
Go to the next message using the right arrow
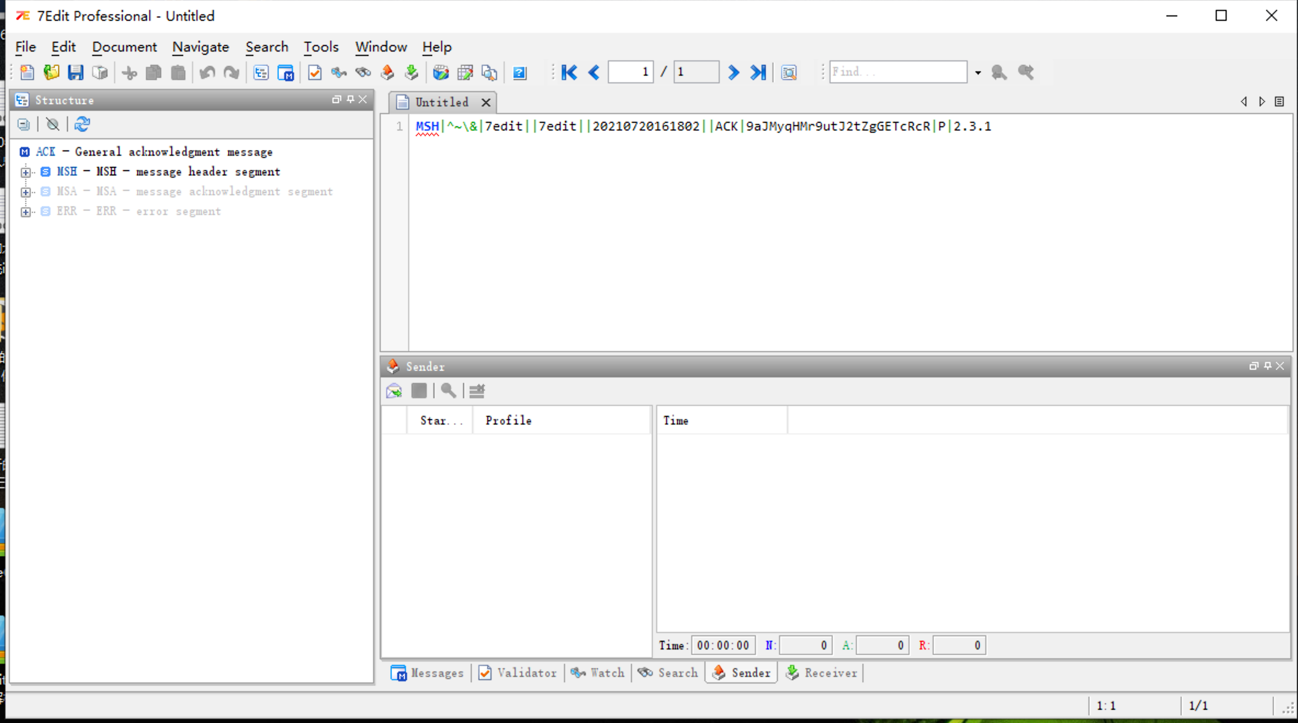pos(733,72)
